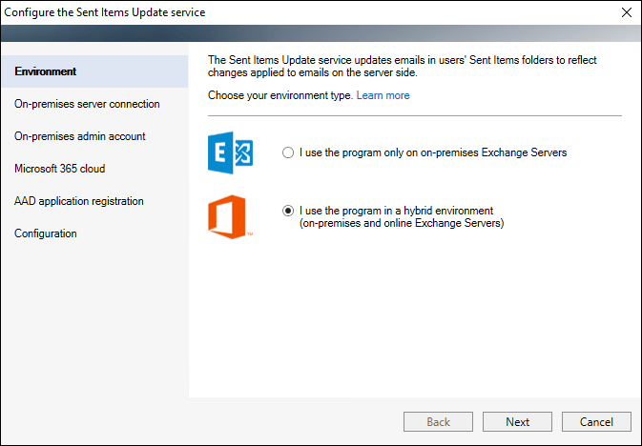This screenshot has height=446, width=642.
Task: Click the 'Choose your environment type' text
Action: (280, 95)
